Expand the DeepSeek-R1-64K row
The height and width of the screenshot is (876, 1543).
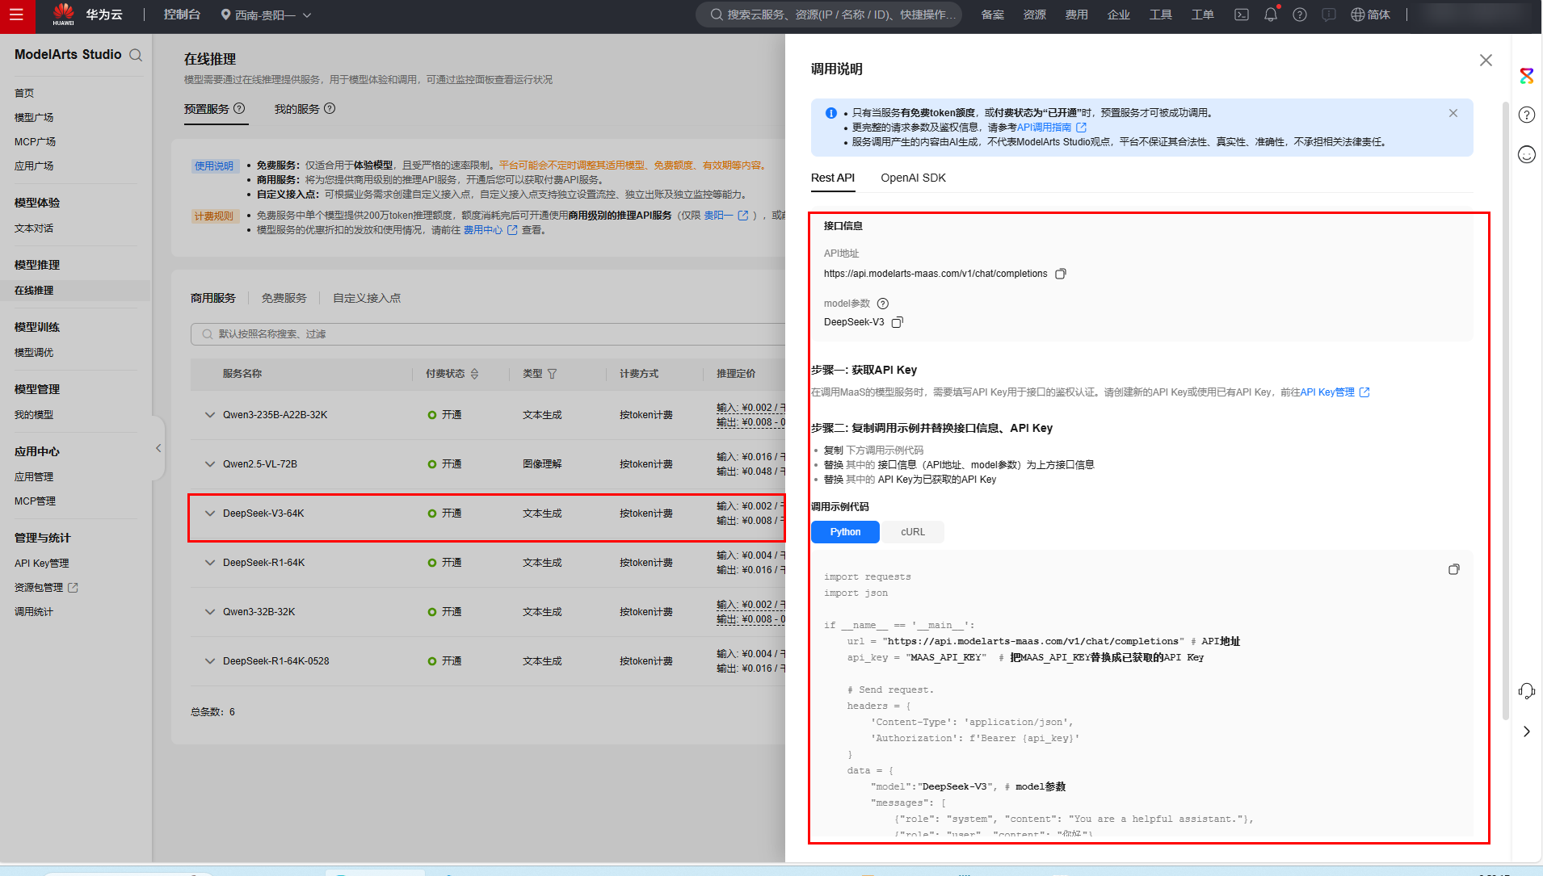[x=210, y=563]
